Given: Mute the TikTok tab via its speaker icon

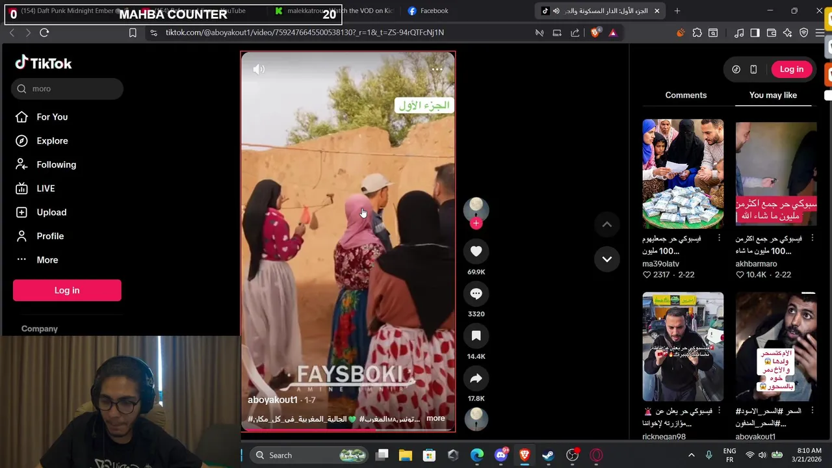Looking at the screenshot, I should [x=556, y=11].
